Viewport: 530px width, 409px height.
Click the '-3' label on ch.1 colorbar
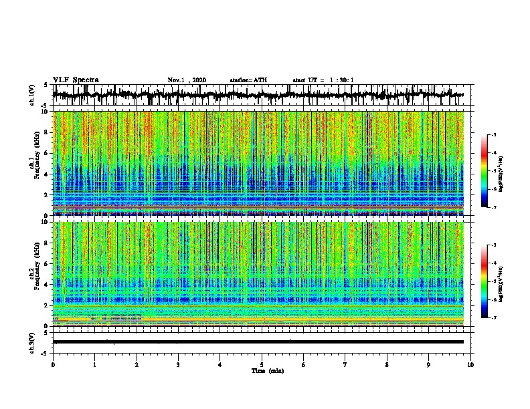pos(493,134)
